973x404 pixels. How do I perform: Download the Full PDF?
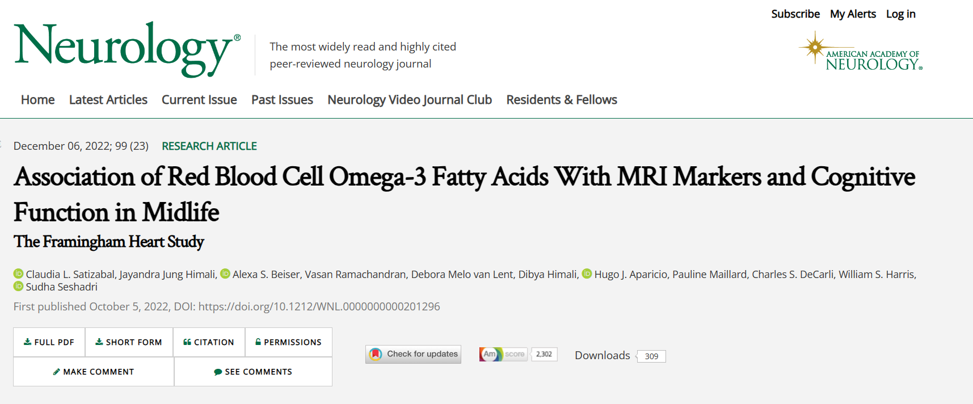click(x=49, y=342)
